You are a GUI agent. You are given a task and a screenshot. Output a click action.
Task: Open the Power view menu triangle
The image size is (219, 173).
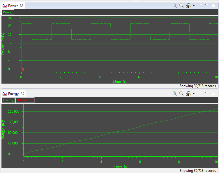click(x=201, y=5)
